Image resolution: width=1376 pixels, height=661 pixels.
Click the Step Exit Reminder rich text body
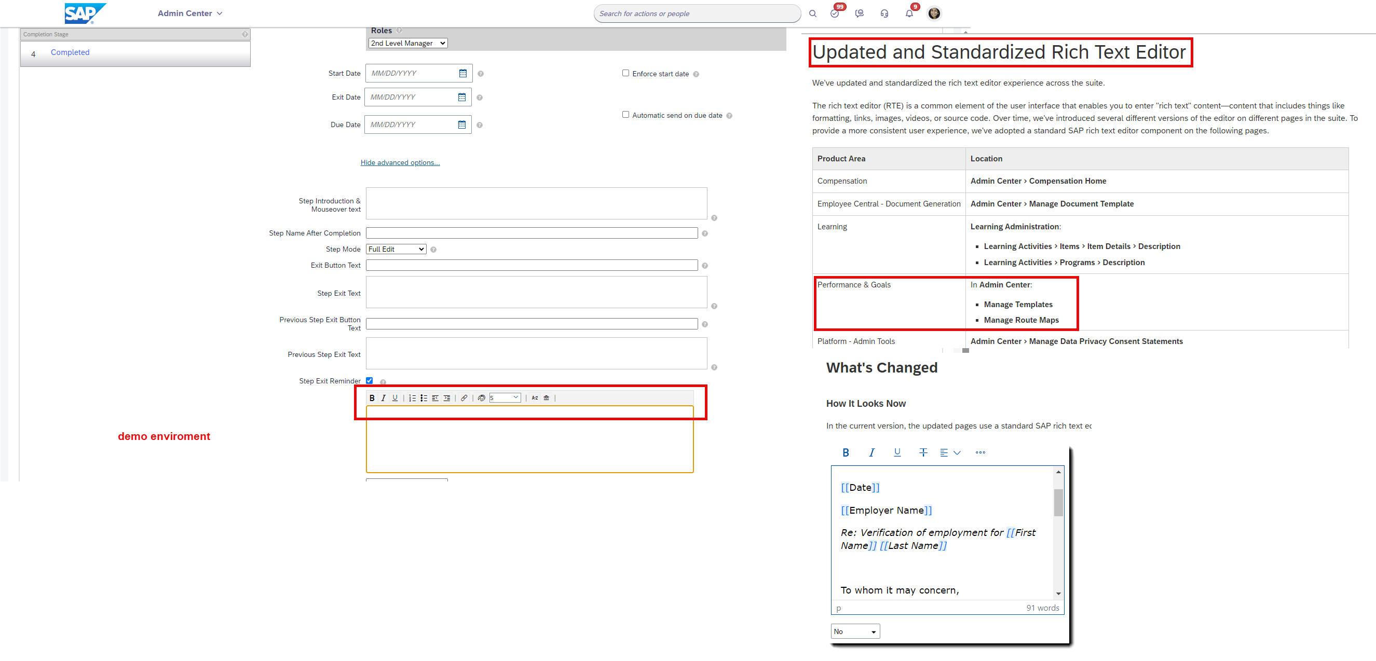coord(529,439)
